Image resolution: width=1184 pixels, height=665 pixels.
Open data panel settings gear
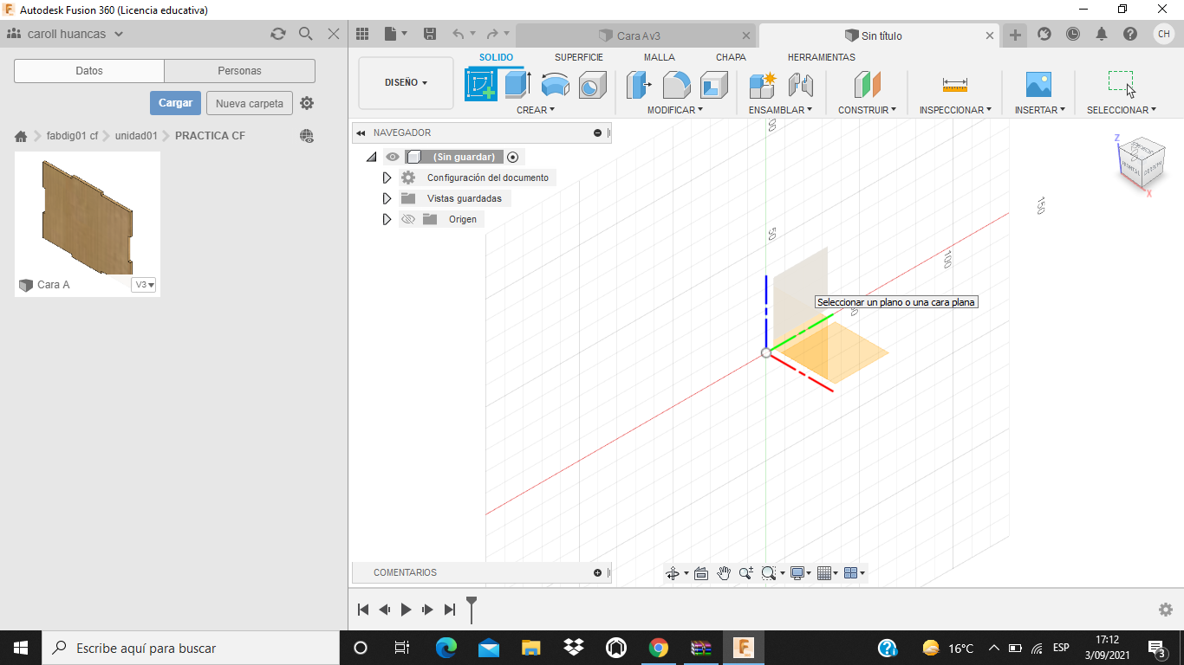[x=307, y=103]
